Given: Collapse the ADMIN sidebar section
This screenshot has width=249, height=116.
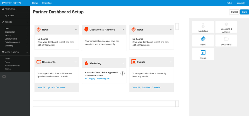Looking at the screenshot, I should coord(27,22).
